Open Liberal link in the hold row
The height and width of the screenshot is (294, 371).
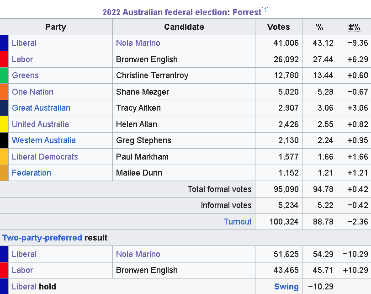[x=24, y=286]
